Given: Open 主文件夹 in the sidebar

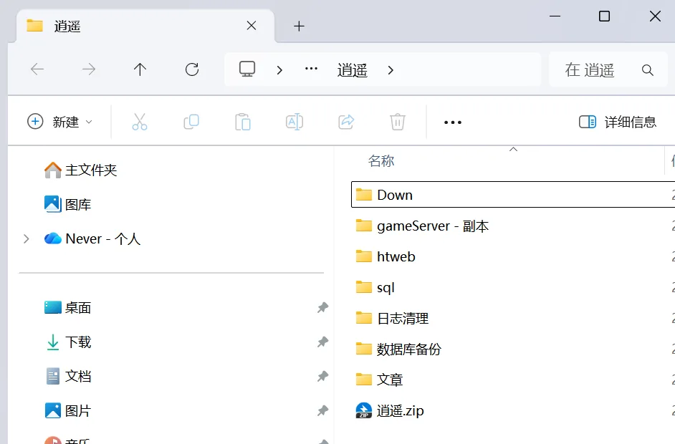Looking at the screenshot, I should pos(80,170).
